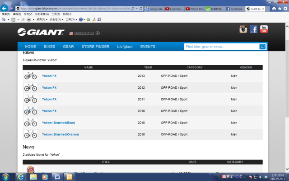The width and height of the screenshot is (289, 181).
Task: Go to HOME in site navigation
Action: [x=30, y=47]
